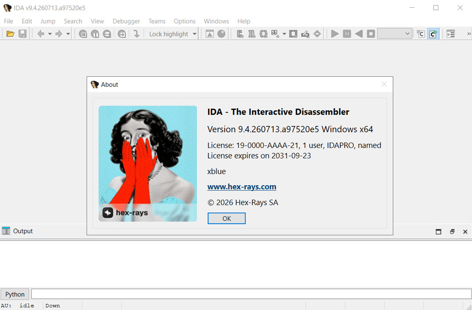Click the Python console language button
The width and height of the screenshot is (472, 310).
pos(15,294)
